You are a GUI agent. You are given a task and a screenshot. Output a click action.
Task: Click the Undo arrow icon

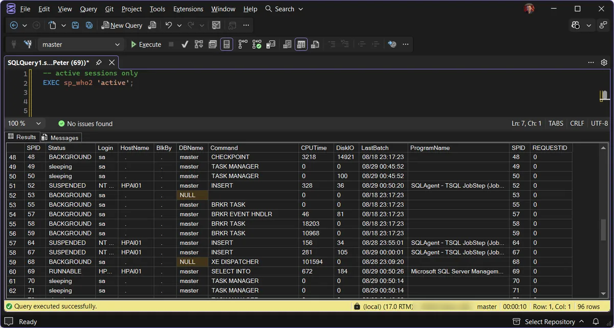pos(168,25)
